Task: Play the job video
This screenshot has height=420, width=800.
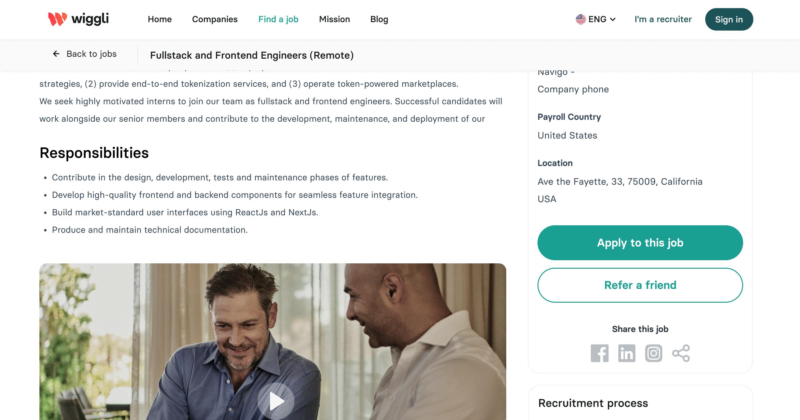Action: coord(276,401)
